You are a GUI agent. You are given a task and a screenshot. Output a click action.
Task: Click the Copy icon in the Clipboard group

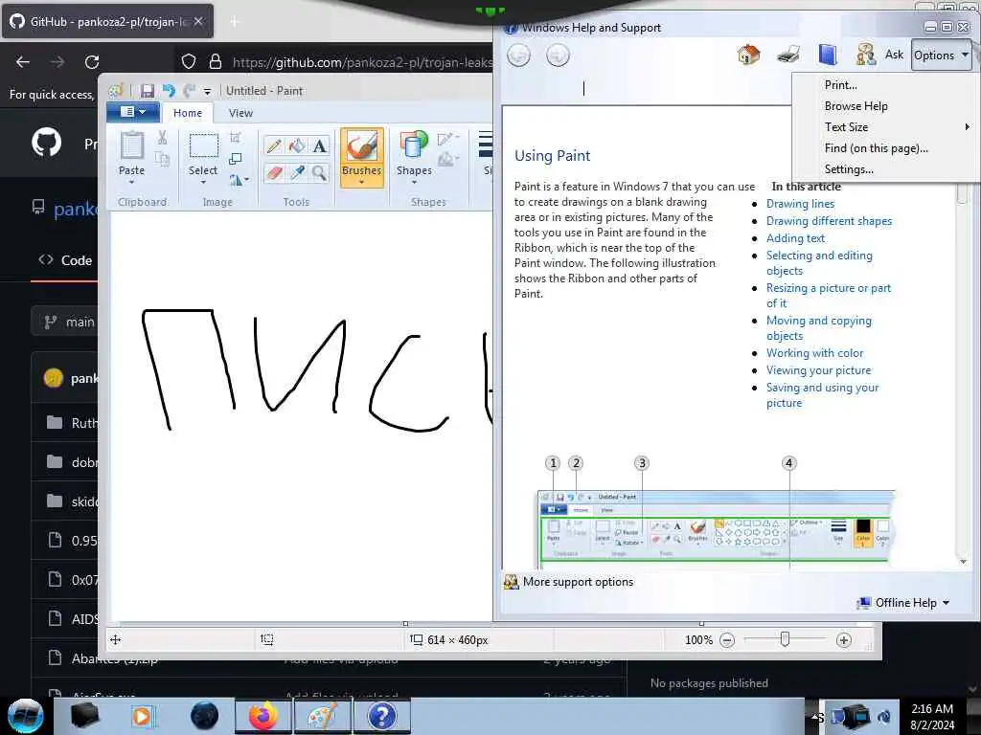(163, 159)
